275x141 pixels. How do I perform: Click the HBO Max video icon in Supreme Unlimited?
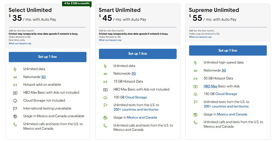tap(195, 87)
